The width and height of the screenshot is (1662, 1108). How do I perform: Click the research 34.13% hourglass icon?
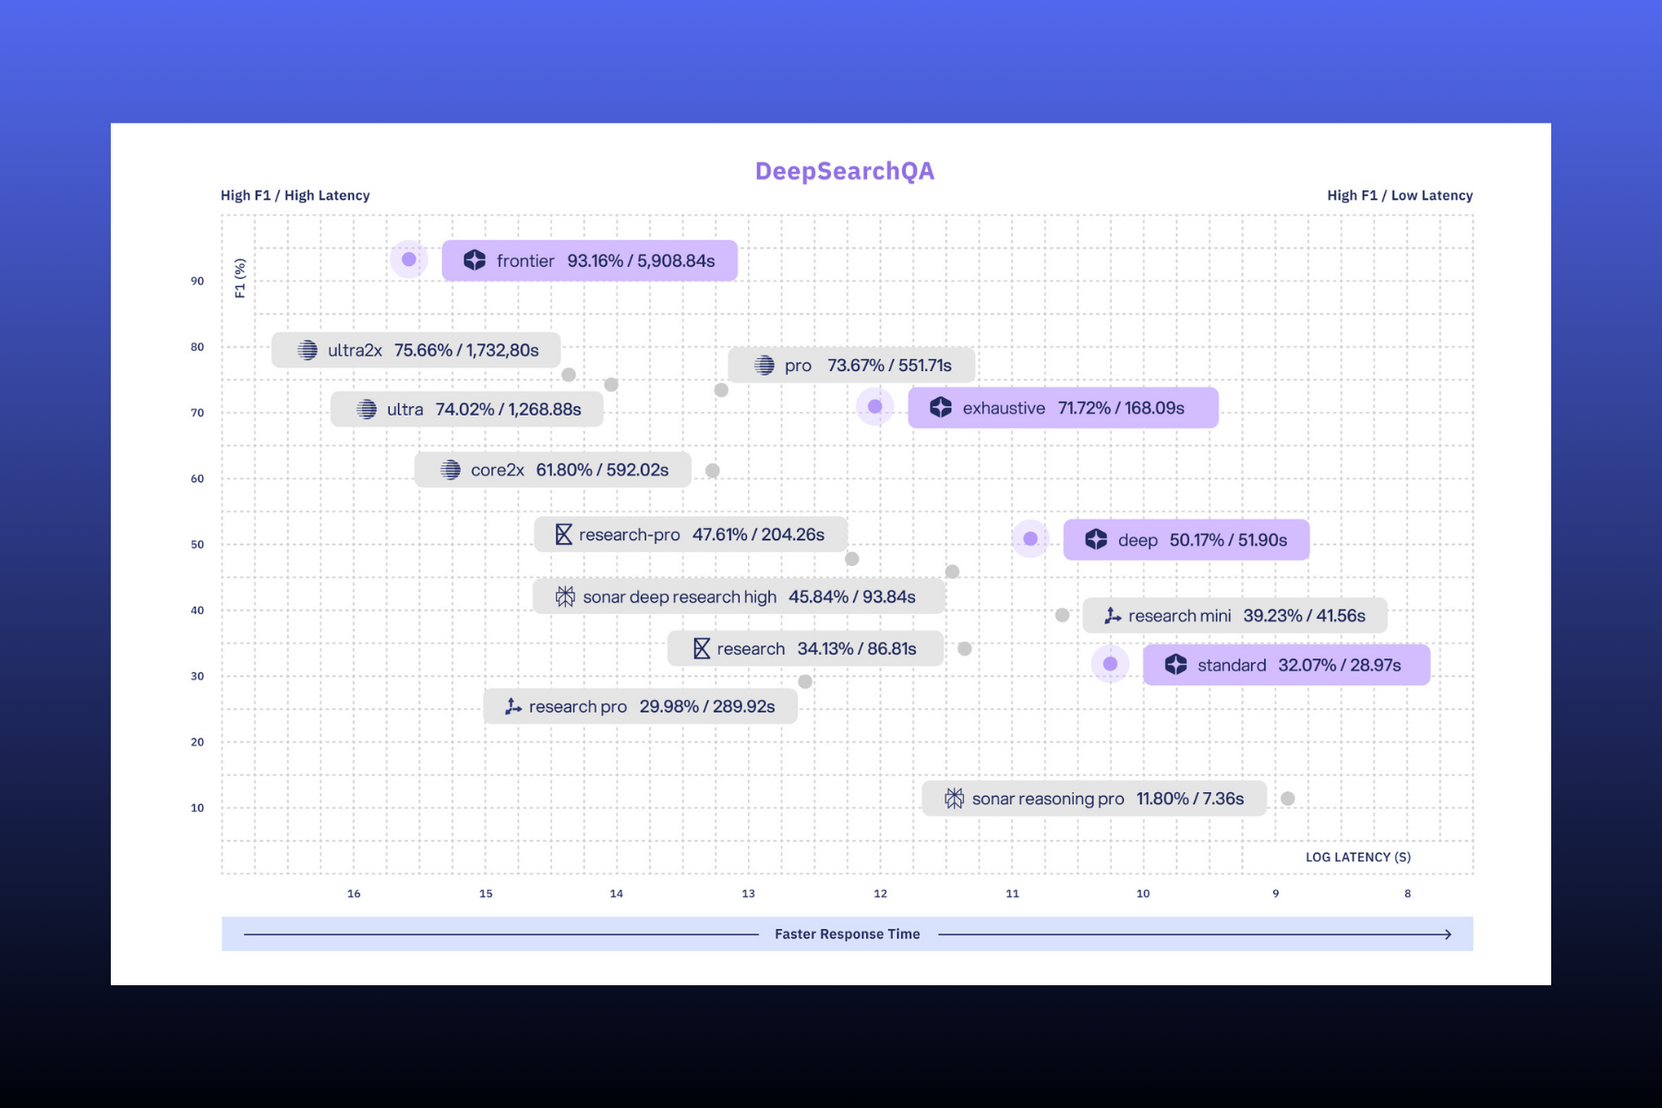click(702, 648)
